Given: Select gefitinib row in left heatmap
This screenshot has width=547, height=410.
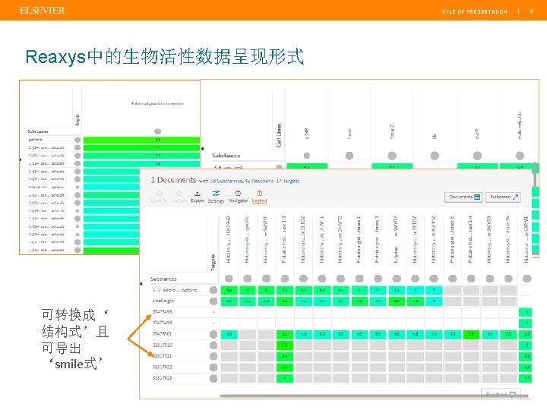Looking at the screenshot, I should (35, 140).
